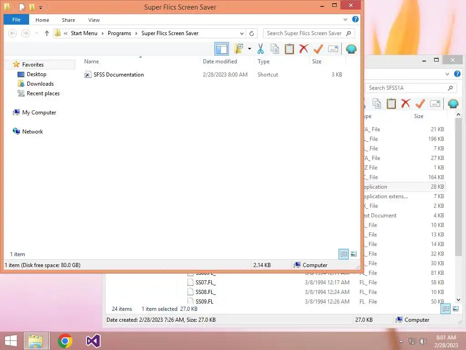
Task: Open Help icon in Super Flics window
Action: (x=355, y=19)
